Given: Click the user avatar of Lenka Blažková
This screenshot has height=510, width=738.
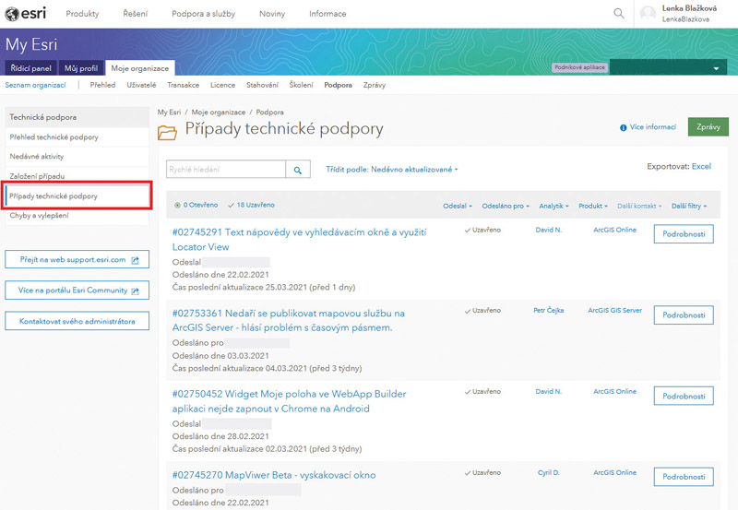Looking at the screenshot, I should coord(649,14).
